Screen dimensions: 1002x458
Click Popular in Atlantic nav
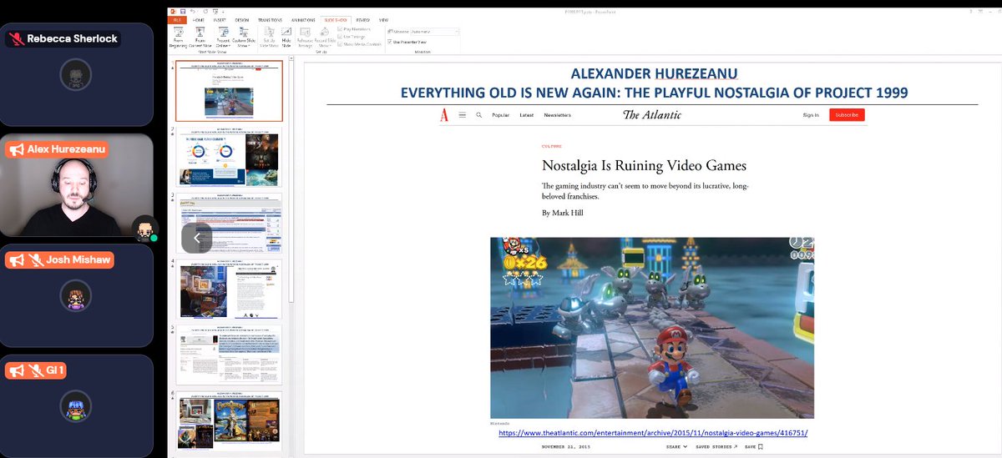[500, 115]
